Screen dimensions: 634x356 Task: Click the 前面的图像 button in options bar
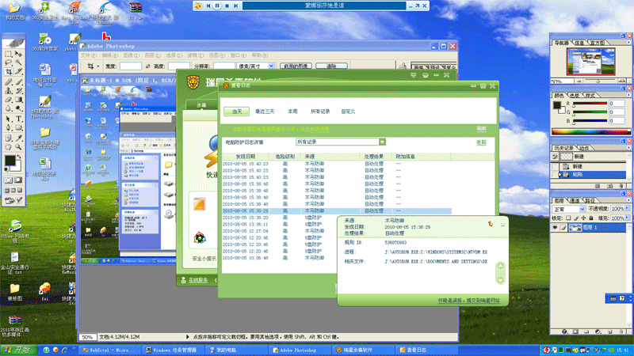click(296, 66)
